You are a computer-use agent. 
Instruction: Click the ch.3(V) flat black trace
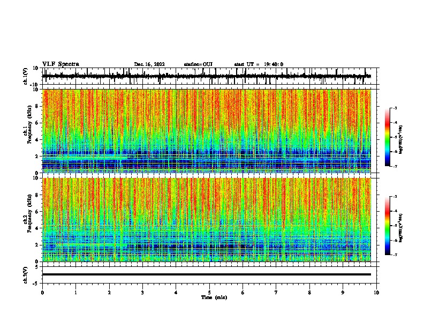(x=207, y=274)
